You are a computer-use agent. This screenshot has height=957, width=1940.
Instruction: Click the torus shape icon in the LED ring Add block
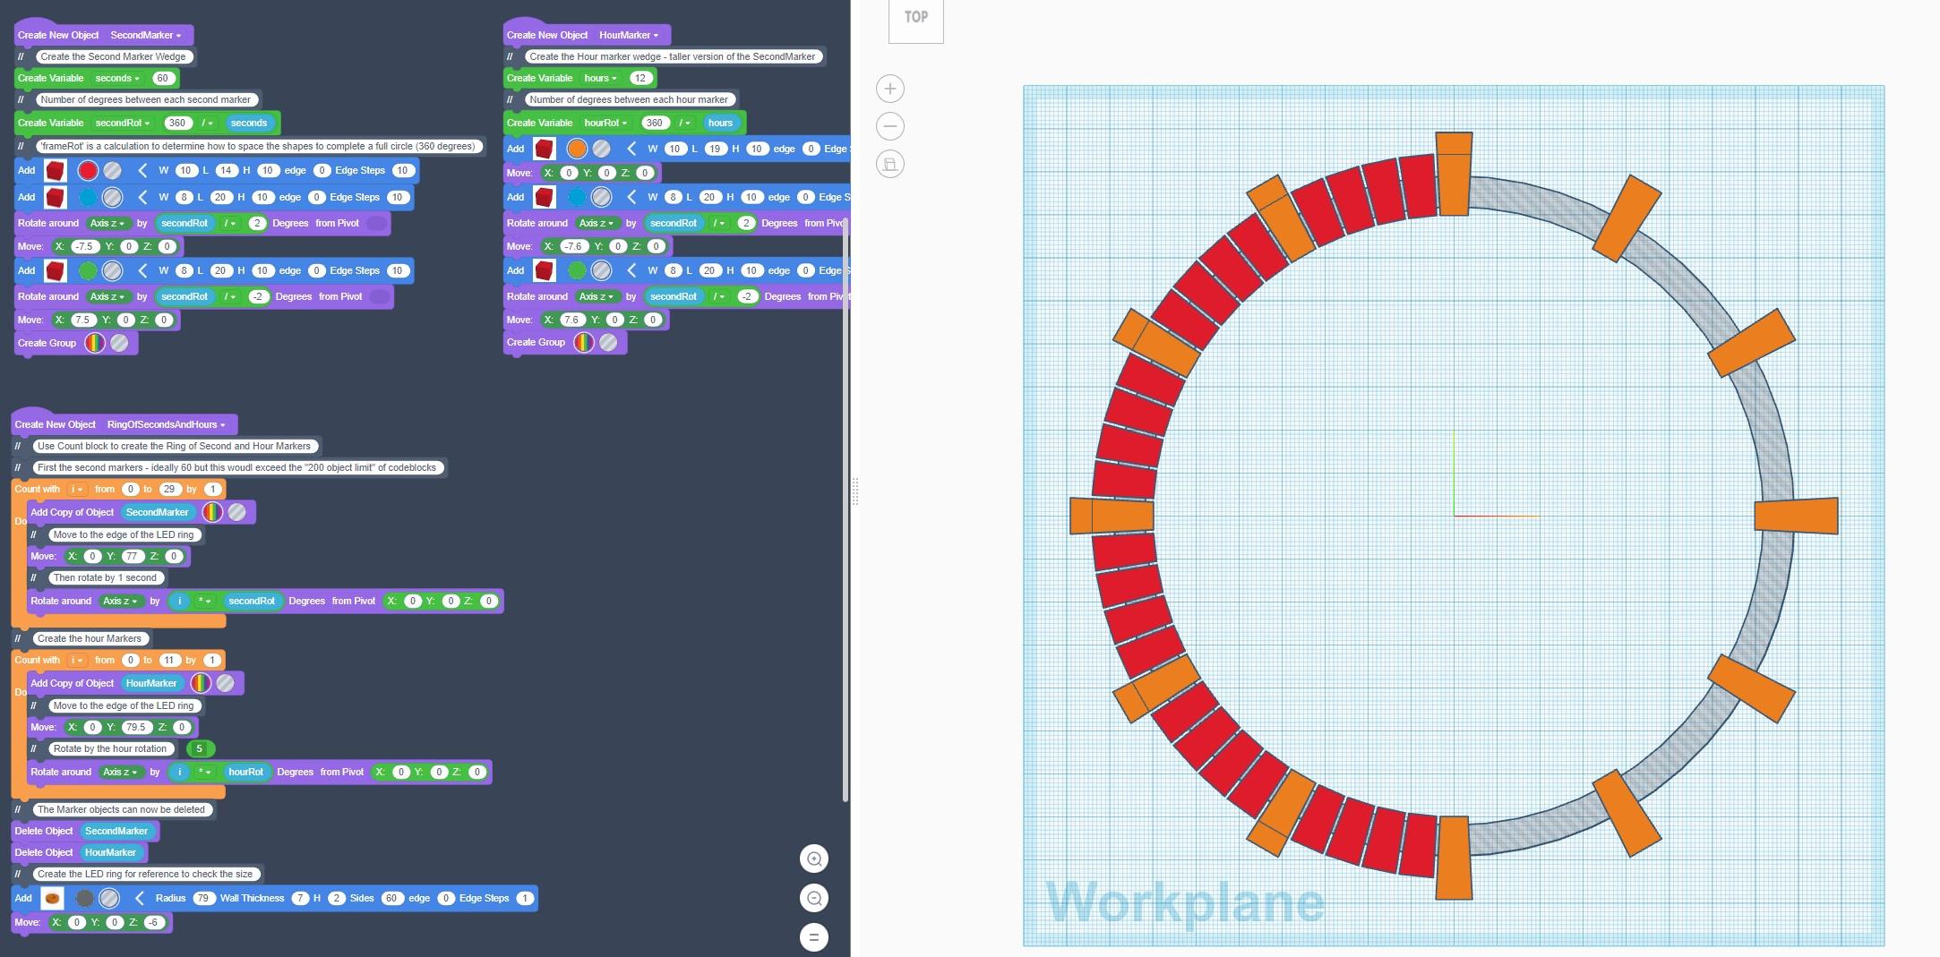pos(54,898)
